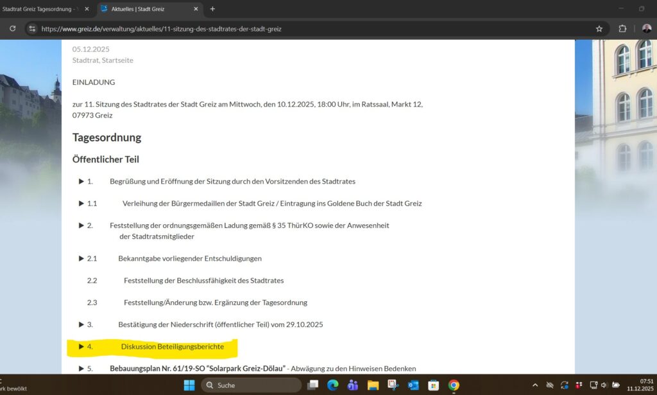Launch Microsoft Teams from the taskbar
657x395 pixels.
click(x=352, y=385)
